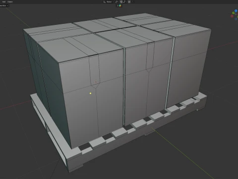Open the transform pivot point dropdown
Viewport: 238px width, 179px height.
point(117,2)
